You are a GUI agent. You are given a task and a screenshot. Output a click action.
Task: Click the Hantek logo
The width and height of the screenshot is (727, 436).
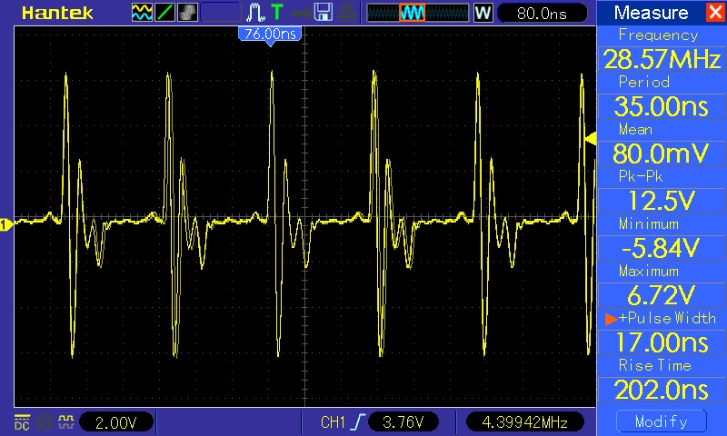coord(57,13)
